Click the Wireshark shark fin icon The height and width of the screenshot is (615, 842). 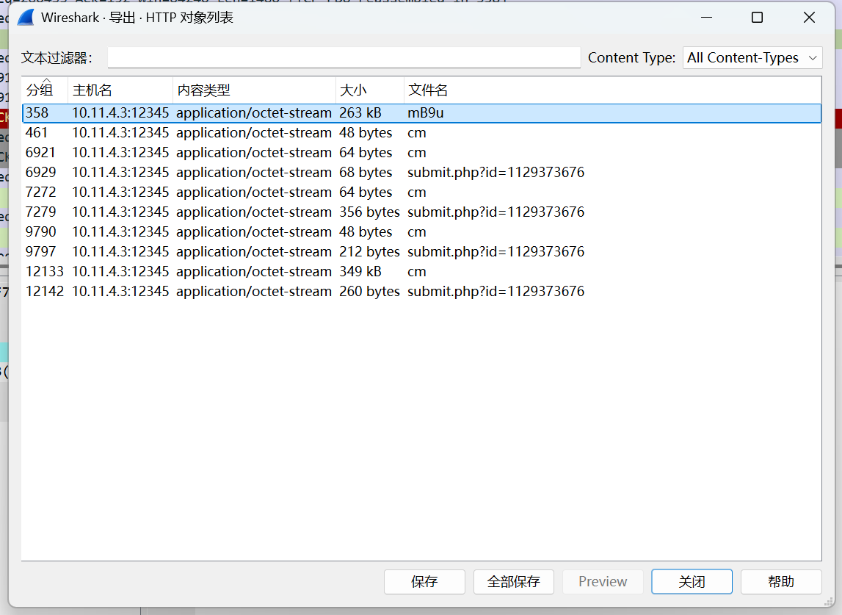(x=26, y=18)
